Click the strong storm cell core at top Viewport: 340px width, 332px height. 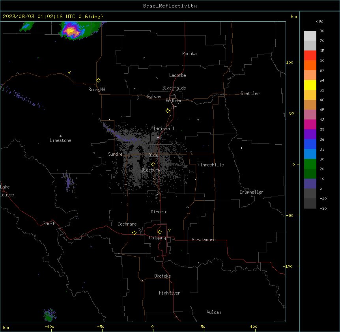(x=71, y=32)
